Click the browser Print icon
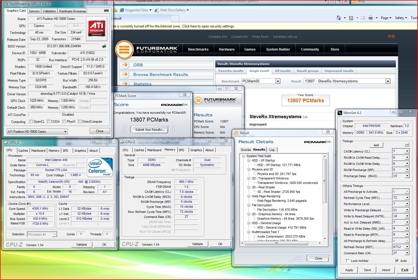 point(371,18)
